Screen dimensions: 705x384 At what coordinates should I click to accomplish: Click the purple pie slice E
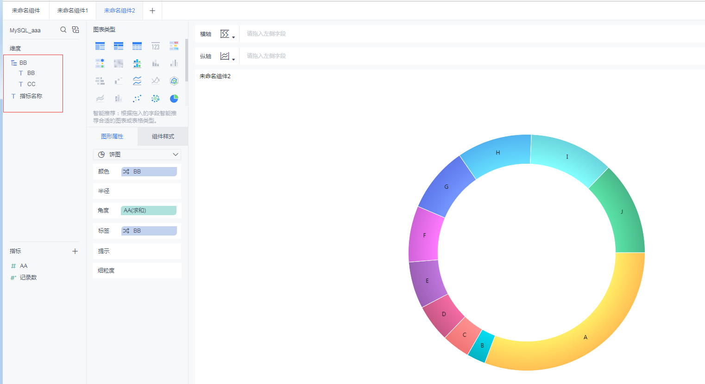tap(427, 281)
